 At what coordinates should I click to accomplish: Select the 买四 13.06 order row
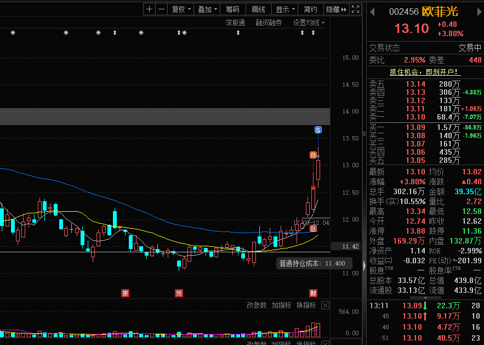coord(425,152)
